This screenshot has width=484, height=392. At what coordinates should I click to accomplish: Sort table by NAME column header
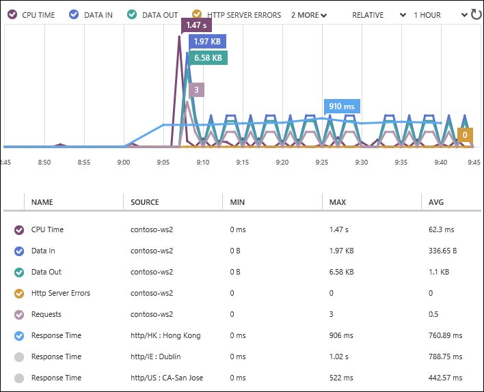[42, 202]
